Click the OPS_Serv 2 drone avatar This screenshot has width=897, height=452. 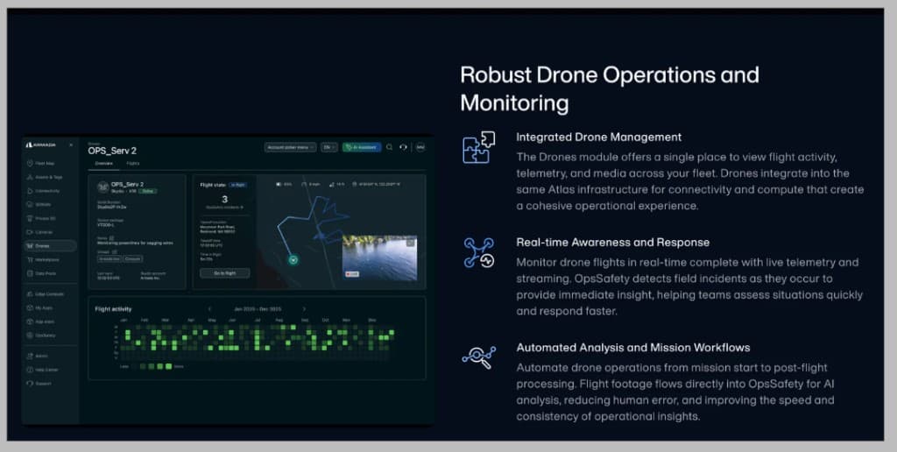pyautogui.click(x=103, y=187)
